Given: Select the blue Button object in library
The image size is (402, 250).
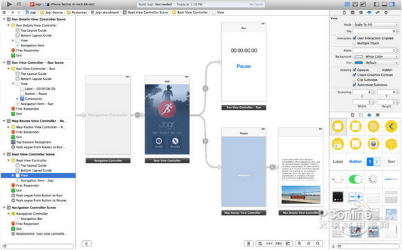Looking at the screenshot, I should pyautogui.click(x=355, y=162).
